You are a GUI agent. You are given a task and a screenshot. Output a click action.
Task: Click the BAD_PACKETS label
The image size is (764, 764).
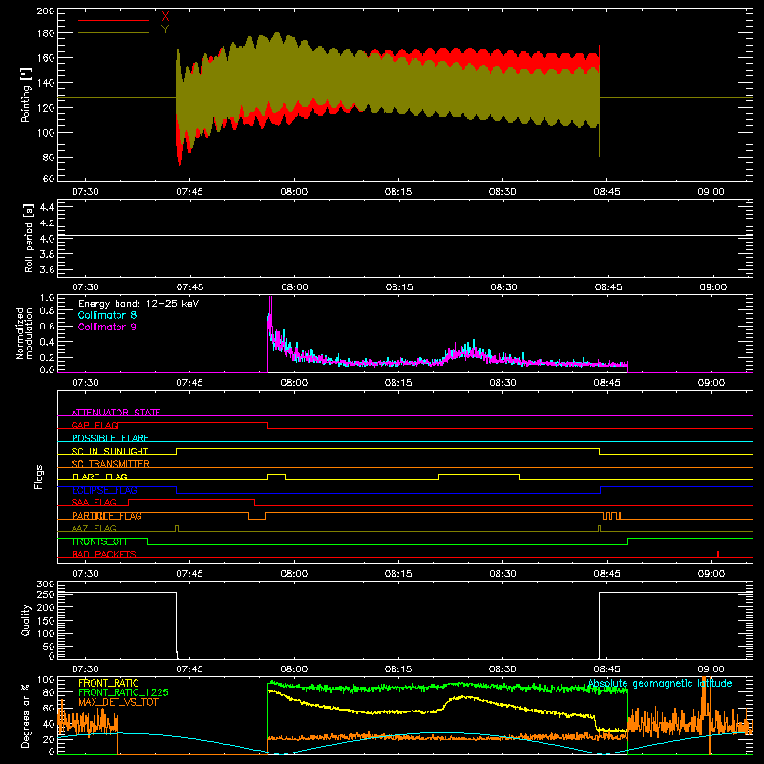[104, 554]
